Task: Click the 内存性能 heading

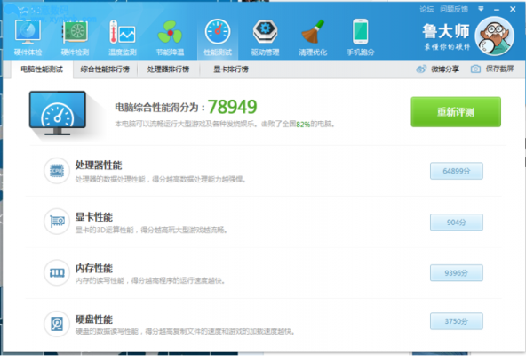Action: (x=94, y=268)
